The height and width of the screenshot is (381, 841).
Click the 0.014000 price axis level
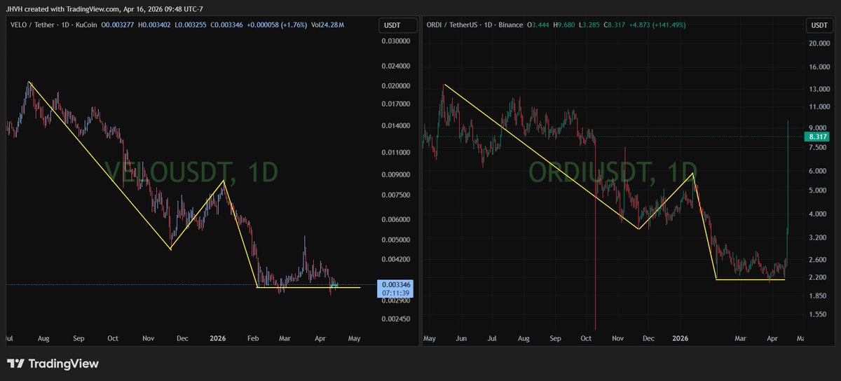click(395, 125)
